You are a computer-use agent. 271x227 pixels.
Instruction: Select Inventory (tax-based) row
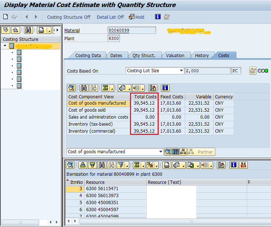click(x=150, y=124)
